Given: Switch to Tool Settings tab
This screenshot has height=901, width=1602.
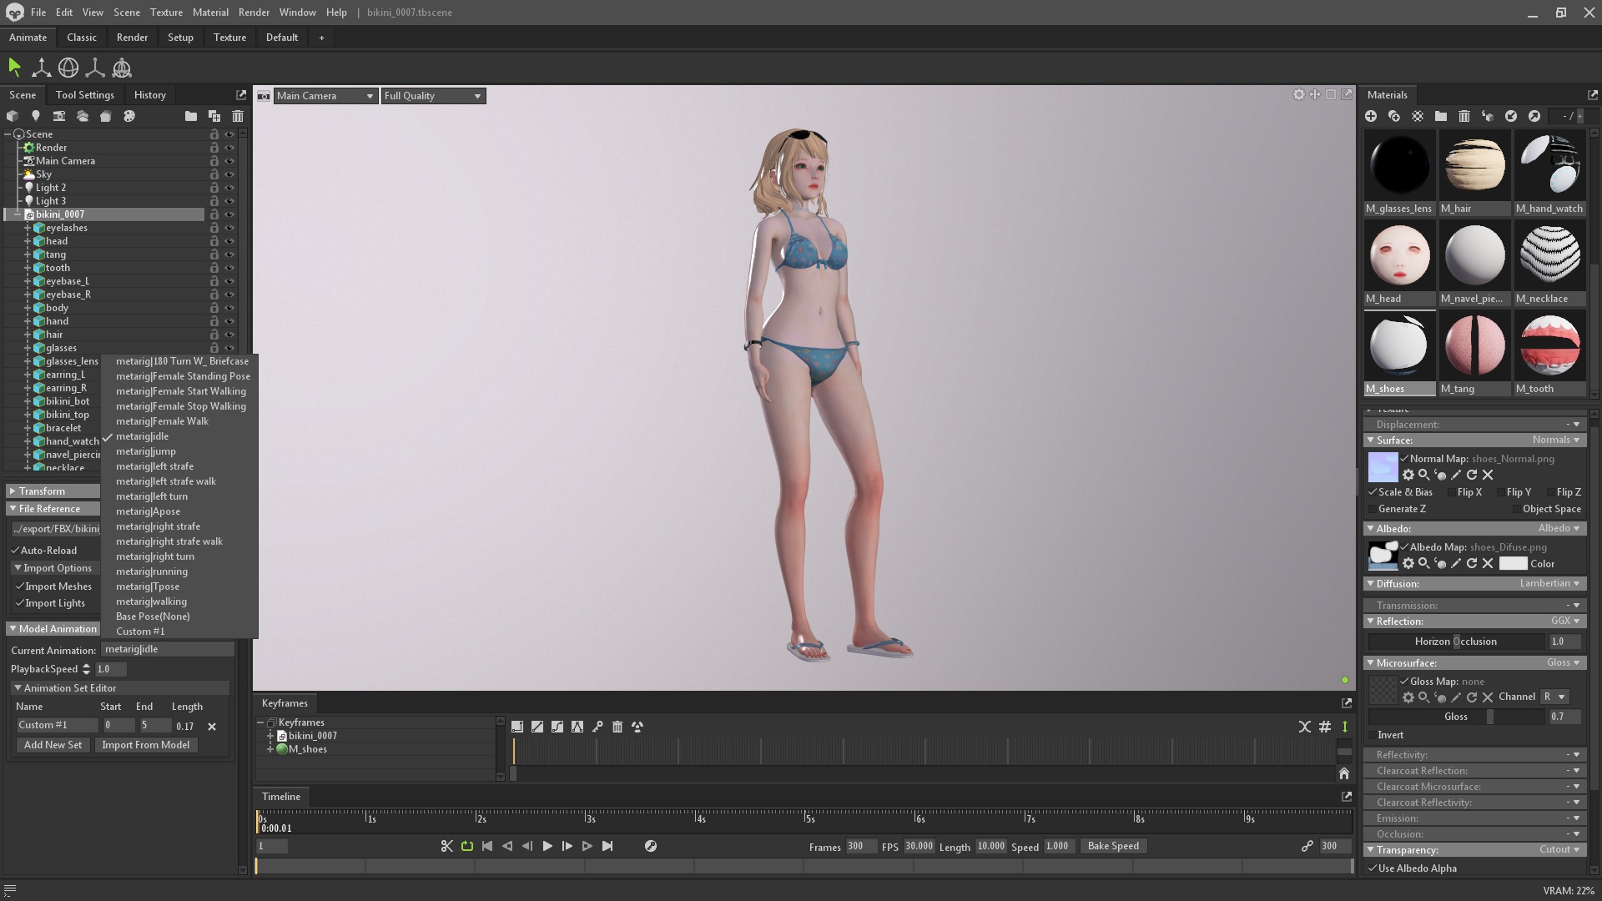Looking at the screenshot, I should (x=84, y=95).
